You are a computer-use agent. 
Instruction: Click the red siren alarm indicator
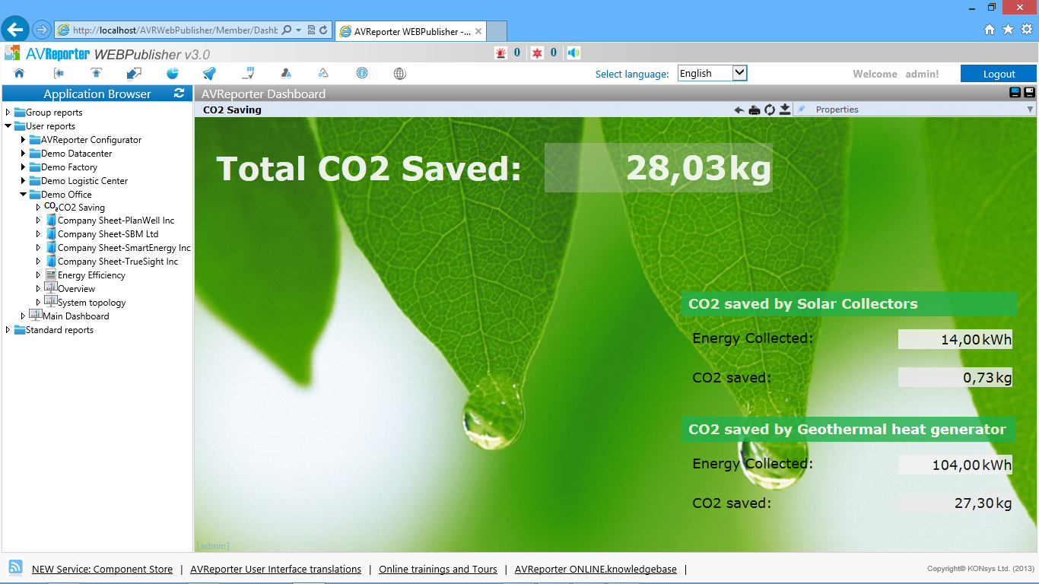pyautogui.click(x=500, y=52)
